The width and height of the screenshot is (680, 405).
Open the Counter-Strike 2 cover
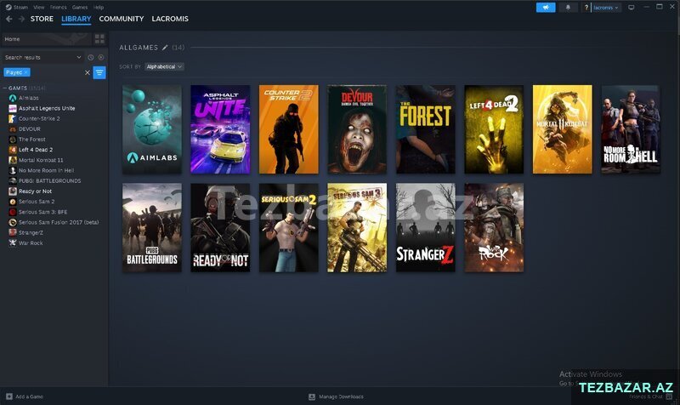point(289,129)
